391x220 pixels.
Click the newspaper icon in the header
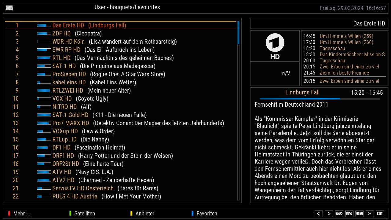coord(9,8)
